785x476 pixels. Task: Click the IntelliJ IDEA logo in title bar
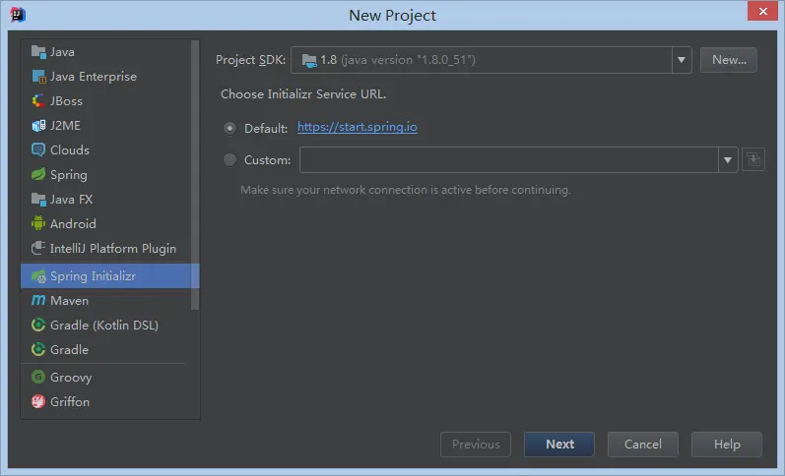[18, 15]
